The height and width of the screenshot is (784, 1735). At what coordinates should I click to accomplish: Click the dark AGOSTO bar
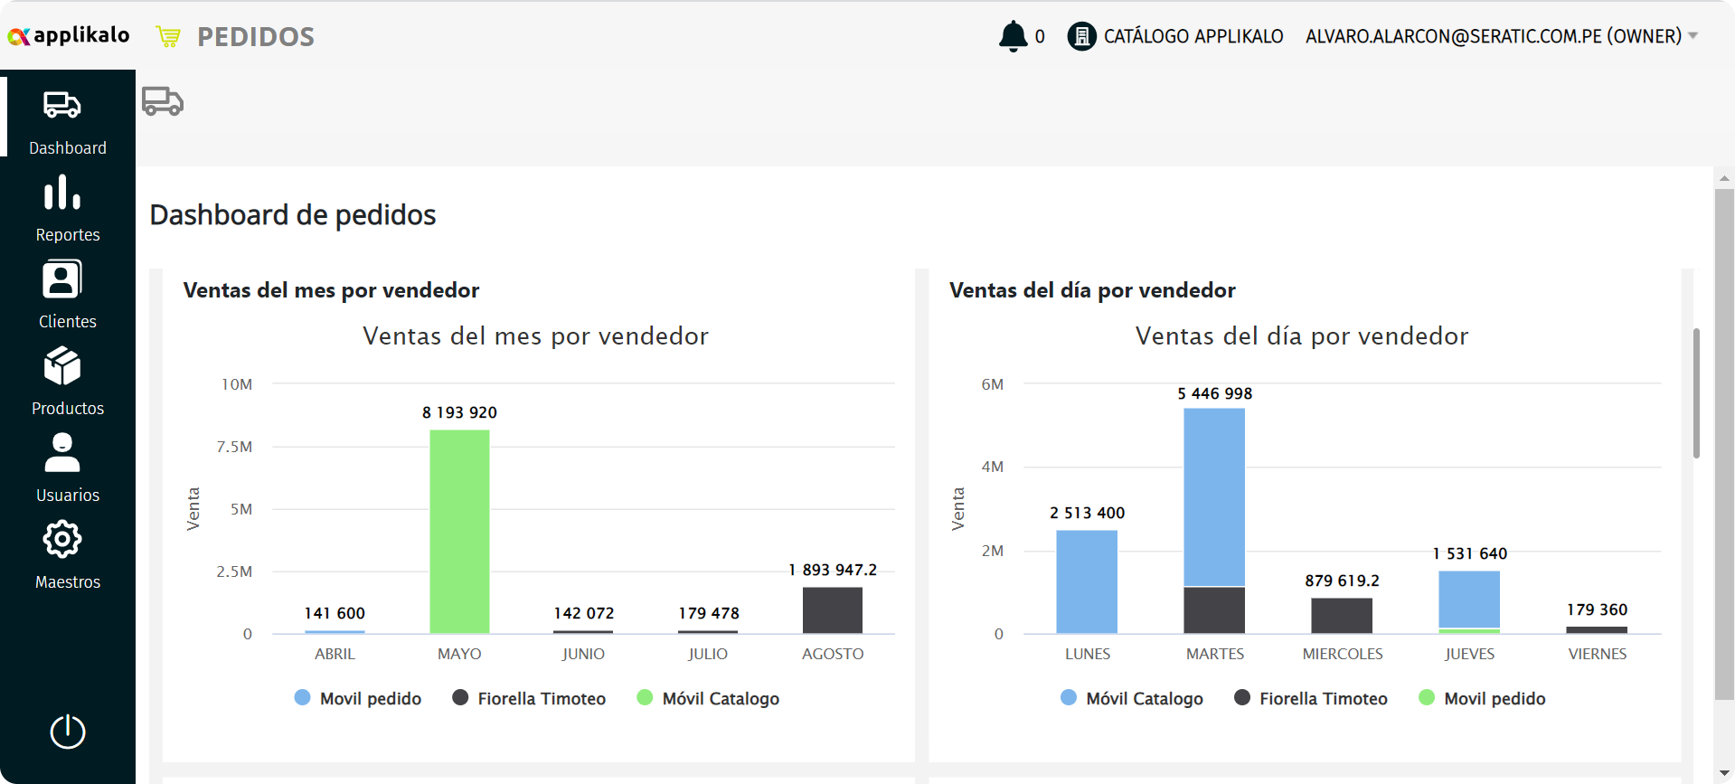click(x=833, y=610)
